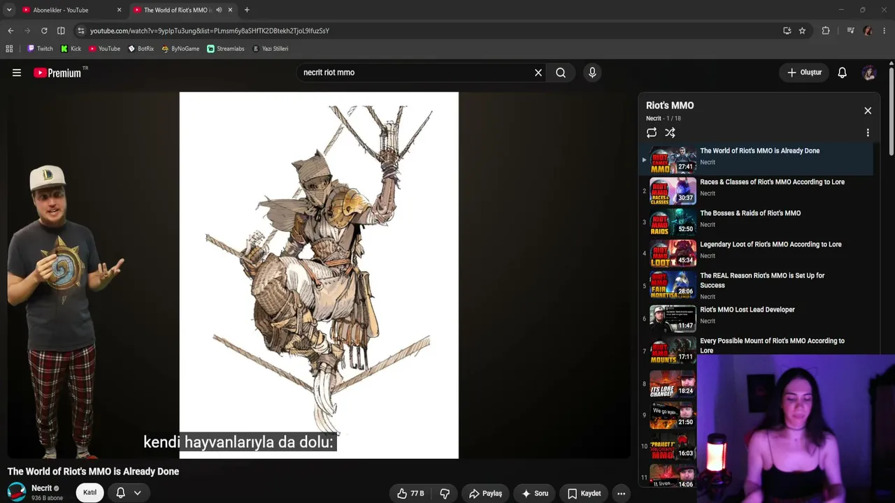895x503 pixels.
Task: Play 'Races & Classes of Riot's MMO' thumbnail
Action: pyautogui.click(x=673, y=191)
